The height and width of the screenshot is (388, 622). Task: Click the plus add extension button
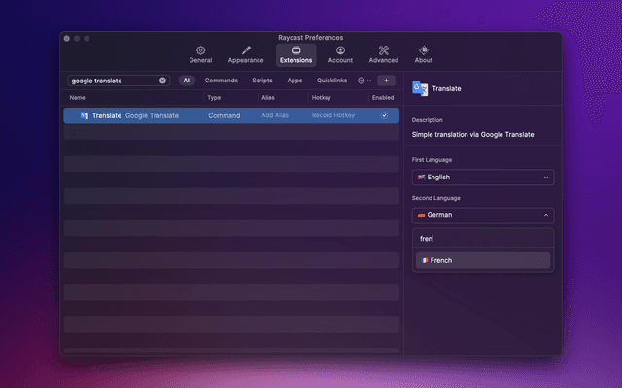(386, 81)
